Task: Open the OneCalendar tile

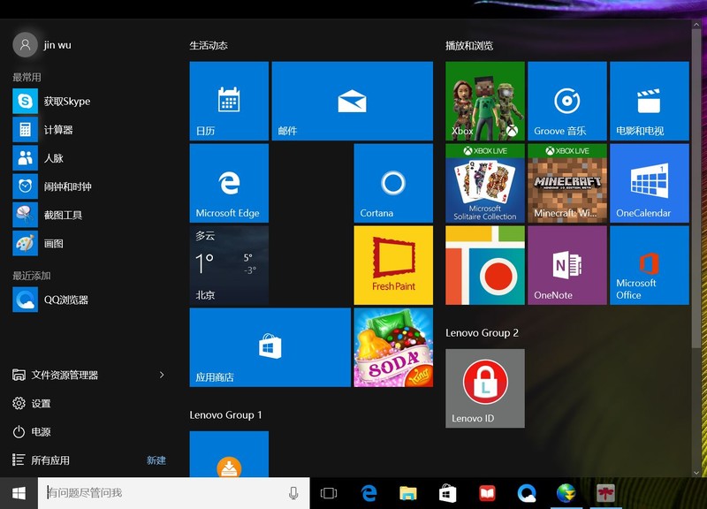Action: coord(650,183)
